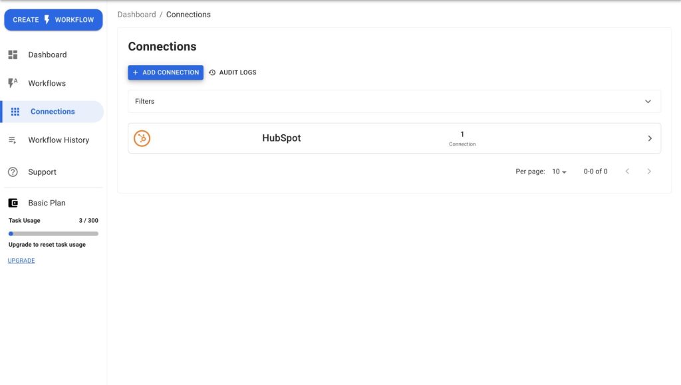This screenshot has width=681, height=385.
Task: Go to Dashboard breadcrumb link
Action: pyautogui.click(x=137, y=15)
